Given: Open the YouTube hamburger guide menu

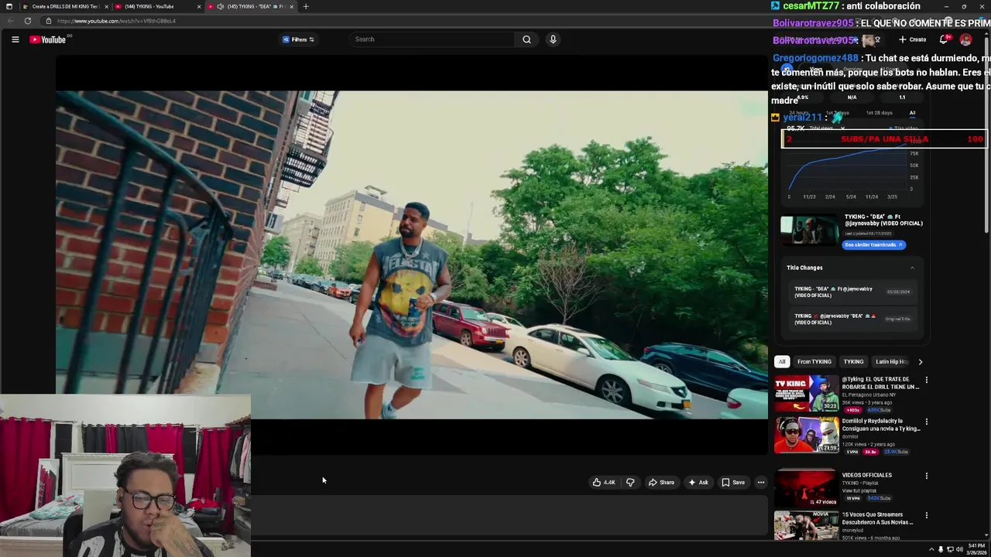Looking at the screenshot, I should [x=15, y=39].
